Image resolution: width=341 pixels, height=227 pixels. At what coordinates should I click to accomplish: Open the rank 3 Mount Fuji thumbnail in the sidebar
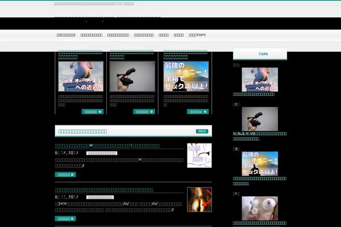260,163
